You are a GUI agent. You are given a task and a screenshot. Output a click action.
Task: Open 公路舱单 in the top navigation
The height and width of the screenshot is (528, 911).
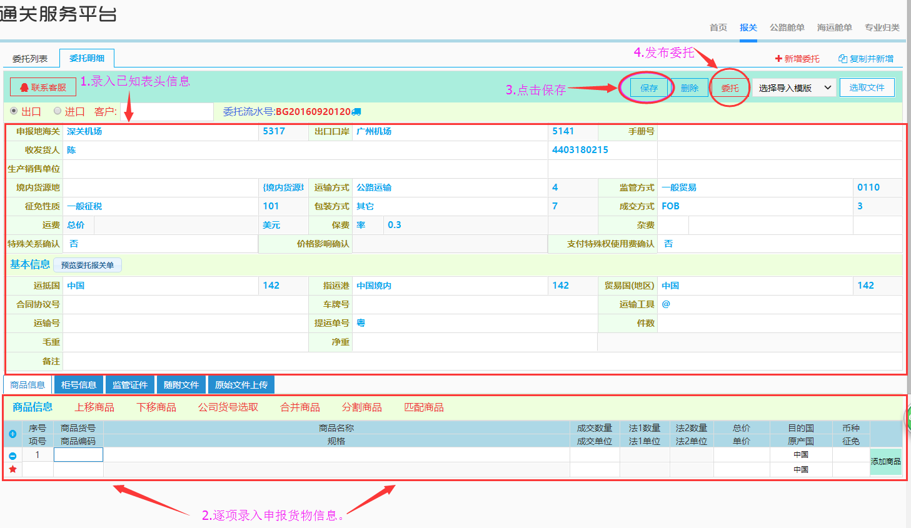787,27
